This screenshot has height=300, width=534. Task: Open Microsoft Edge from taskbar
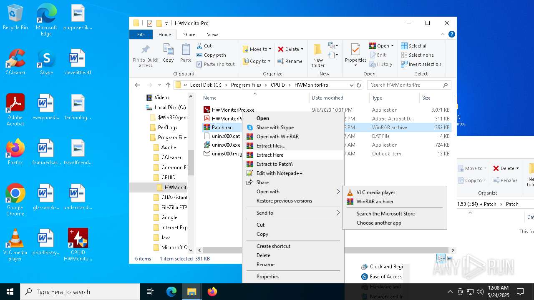click(x=171, y=292)
